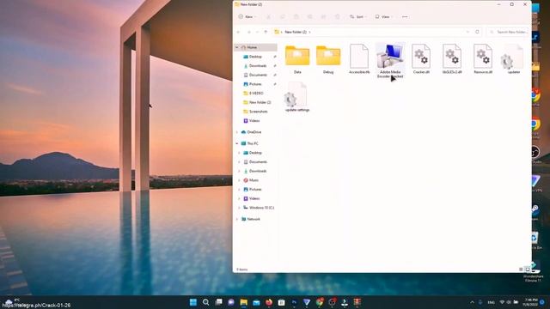Screen dimensions: 550x309
Task: Open Screenshots folder in sidebar
Action: click(256, 112)
